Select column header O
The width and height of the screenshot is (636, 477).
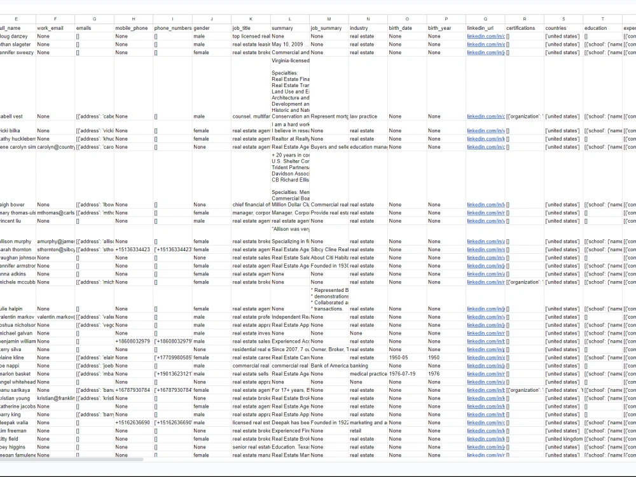(x=407, y=19)
